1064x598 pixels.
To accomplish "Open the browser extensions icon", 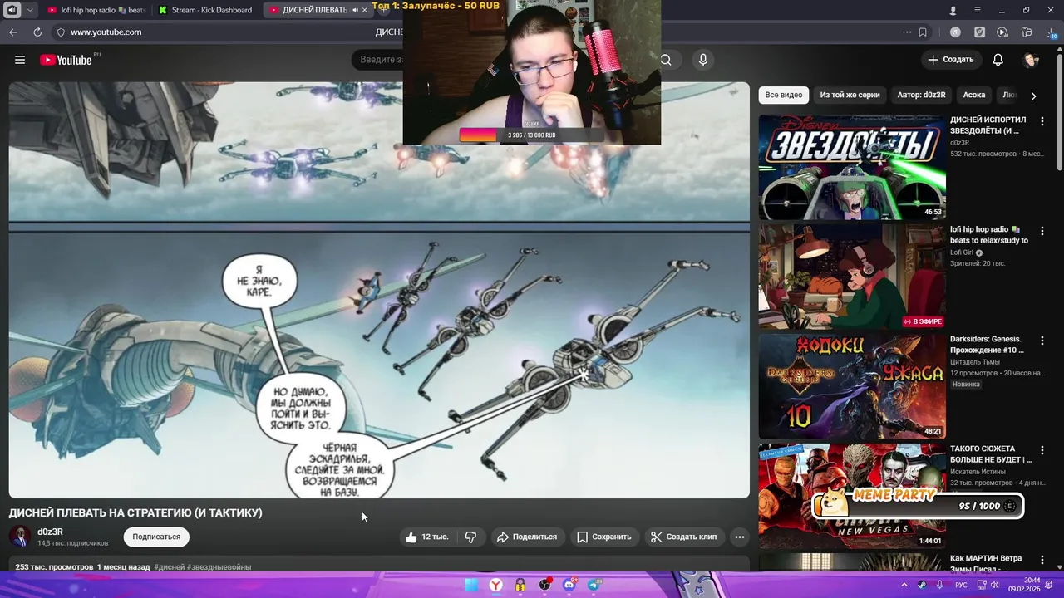I will (x=1027, y=32).
